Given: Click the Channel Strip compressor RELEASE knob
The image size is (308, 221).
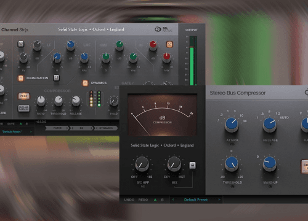Looking at the screenshot, I should point(76,101).
